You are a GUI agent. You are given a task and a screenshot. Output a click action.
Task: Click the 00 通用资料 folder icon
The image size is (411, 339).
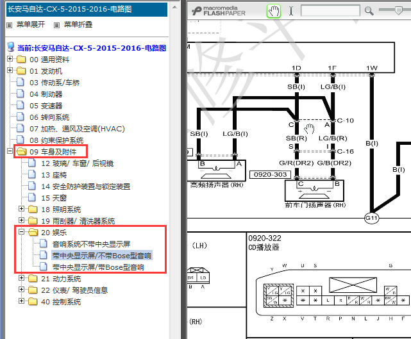[x=21, y=59]
